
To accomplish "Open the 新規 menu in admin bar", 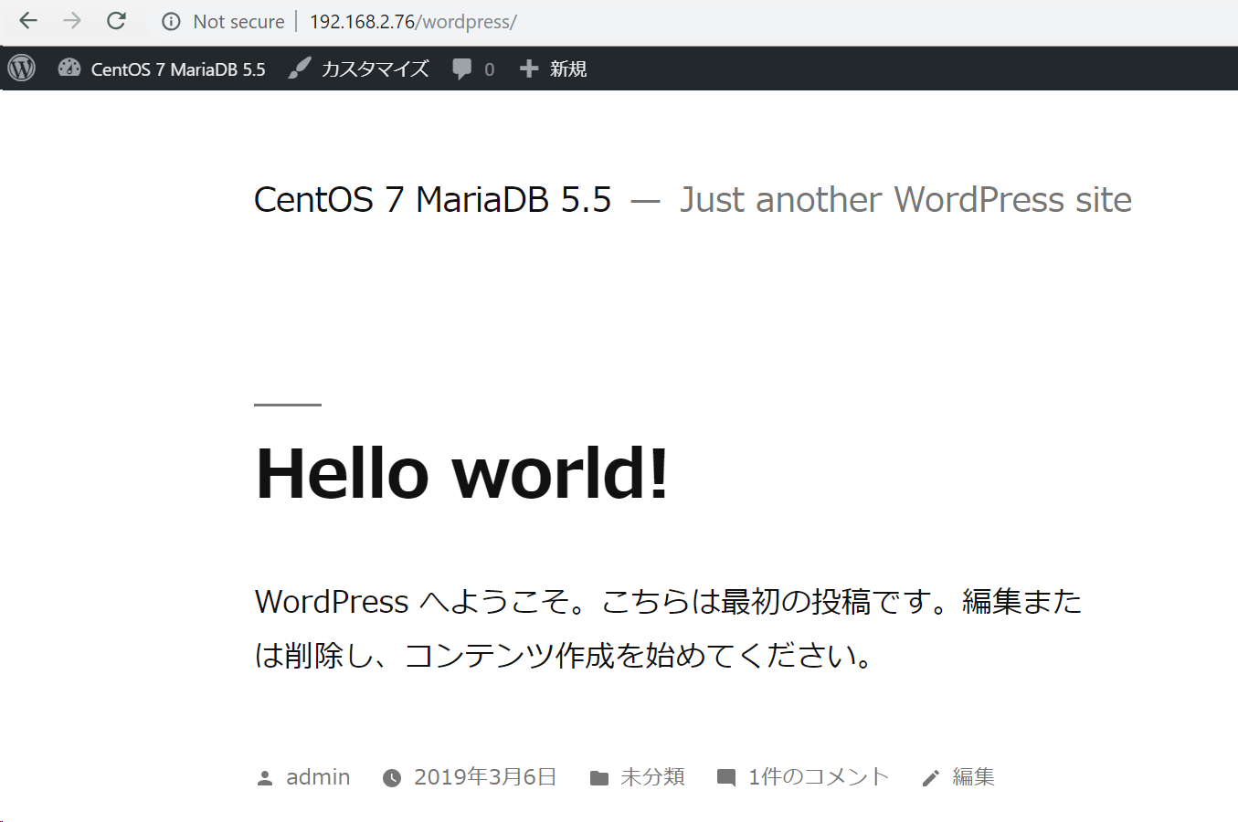I will tap(568, 68).
